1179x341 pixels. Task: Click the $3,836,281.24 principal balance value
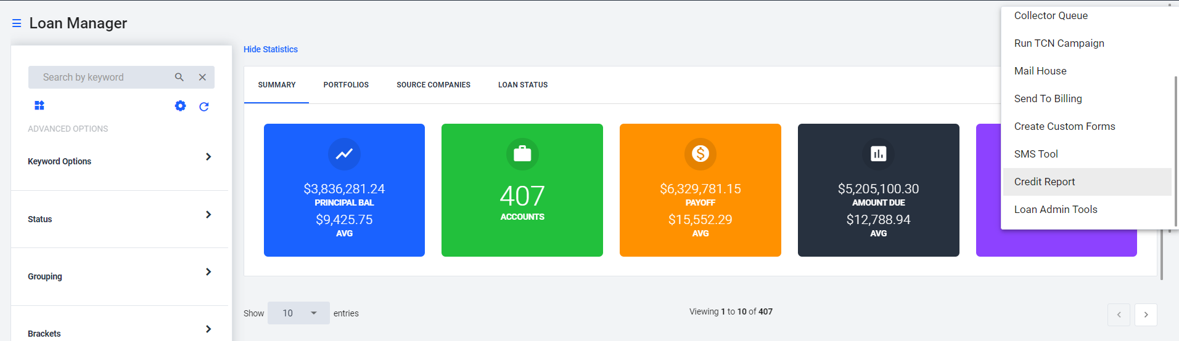pyautogui.click(x=344, y=189)
